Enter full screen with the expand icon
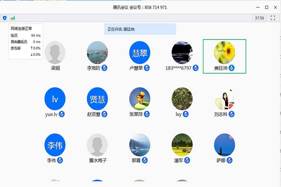This screenshot has height=187, width=281. 273,18
